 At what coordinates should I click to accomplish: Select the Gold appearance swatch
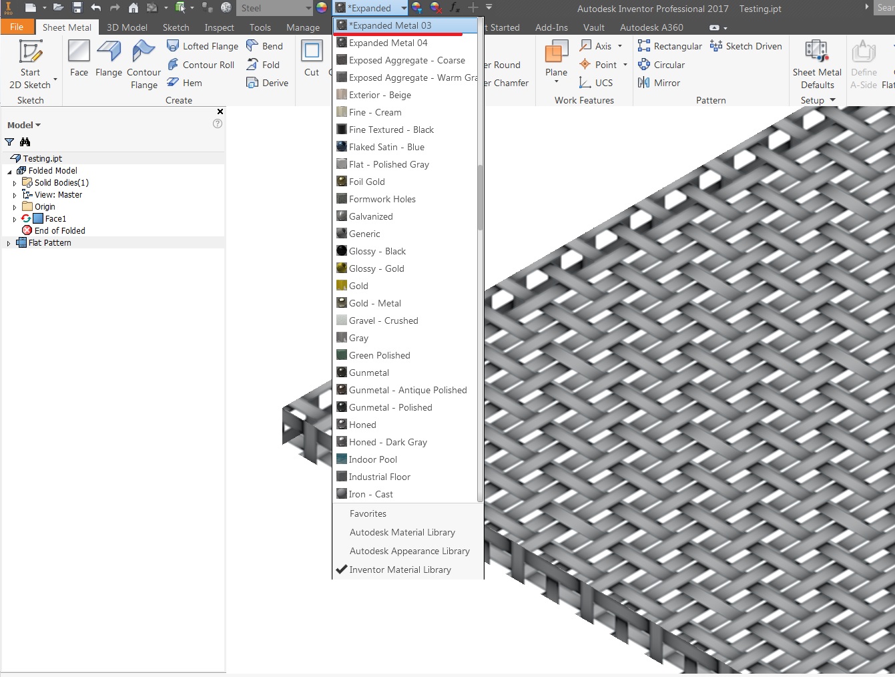342,285
